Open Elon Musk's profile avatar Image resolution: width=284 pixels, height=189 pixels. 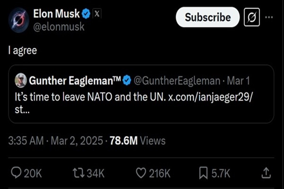[18, 19]
